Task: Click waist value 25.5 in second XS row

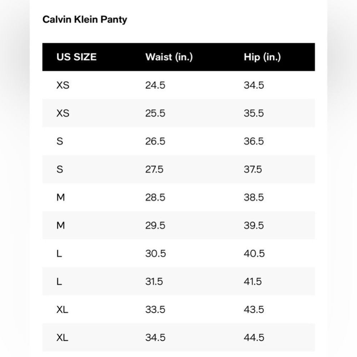Action: pyautogui.click(x=155, y=113)
